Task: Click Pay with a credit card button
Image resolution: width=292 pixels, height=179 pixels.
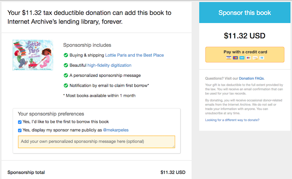Action: point(245,55)
